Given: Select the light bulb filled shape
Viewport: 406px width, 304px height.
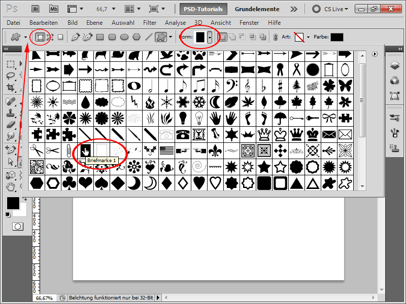Looking at the screenshot, I should tap(183, 119).
